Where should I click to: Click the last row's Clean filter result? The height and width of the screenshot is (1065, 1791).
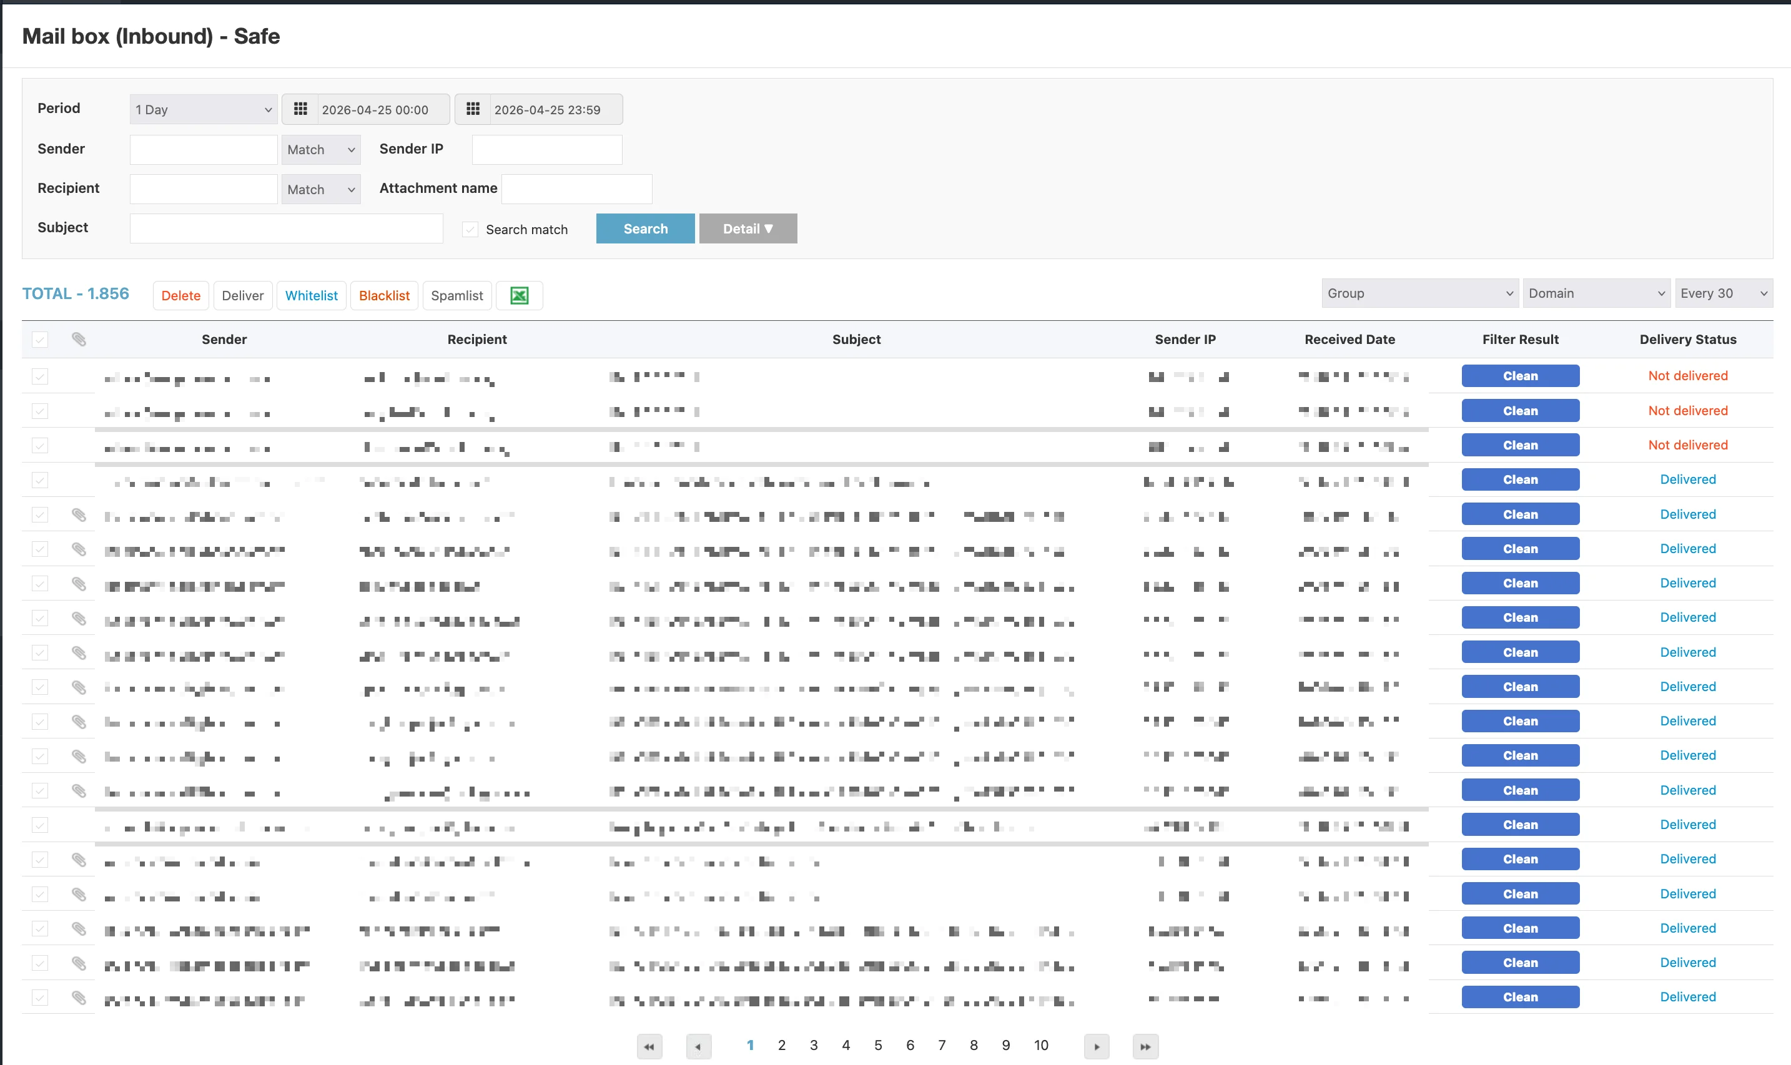tap(1521, 998)
